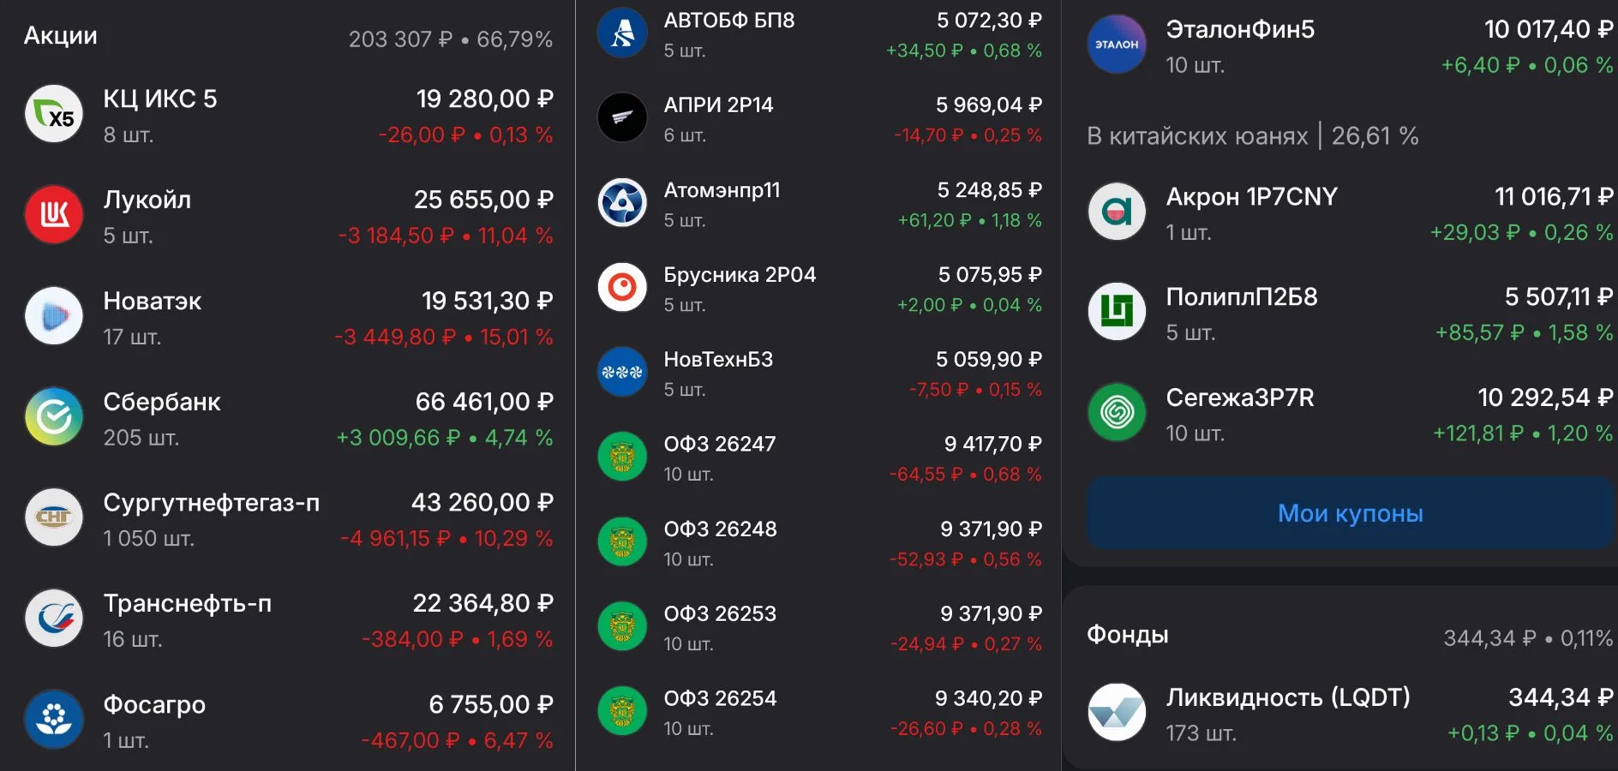The height and width of the screenshot is (771, 1618).
Task: Select the Ликвидность LQDT fund icon
Action: coord(1117,713)
